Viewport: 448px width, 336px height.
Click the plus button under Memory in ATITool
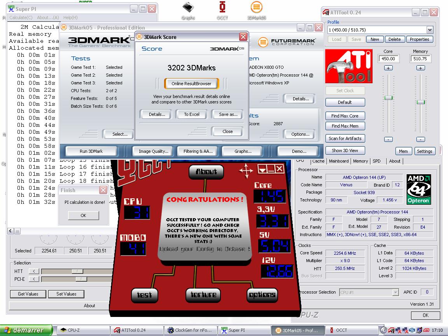[x=420, y=68]
